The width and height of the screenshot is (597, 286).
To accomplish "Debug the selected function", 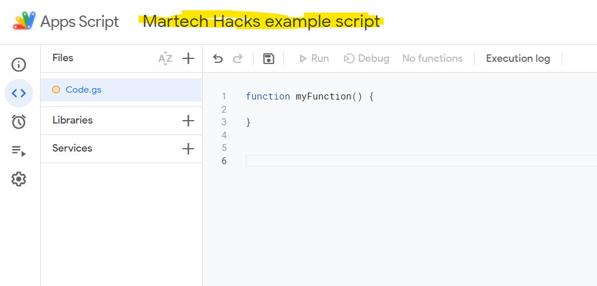I will pyautogui.click(x=366, y=58).
